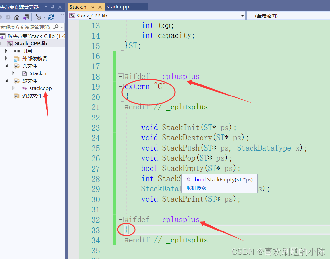Click the stack.cpp C++ file icon in the tree

24,88
